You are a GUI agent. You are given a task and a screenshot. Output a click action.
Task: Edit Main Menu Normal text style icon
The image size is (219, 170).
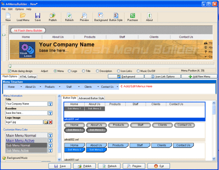point(50,135)
